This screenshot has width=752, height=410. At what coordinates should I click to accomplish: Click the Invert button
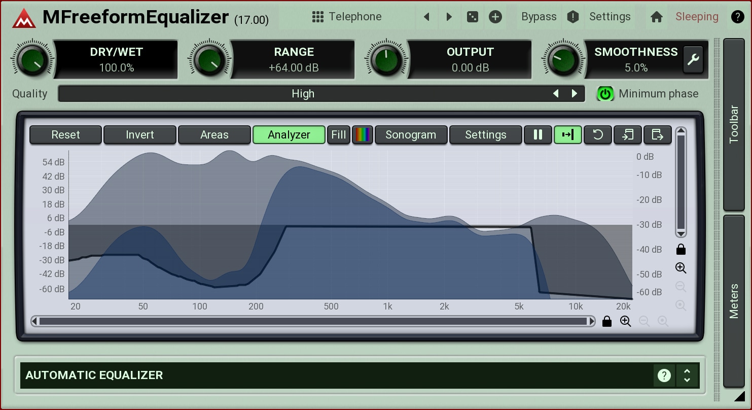(x=140, y=135)
